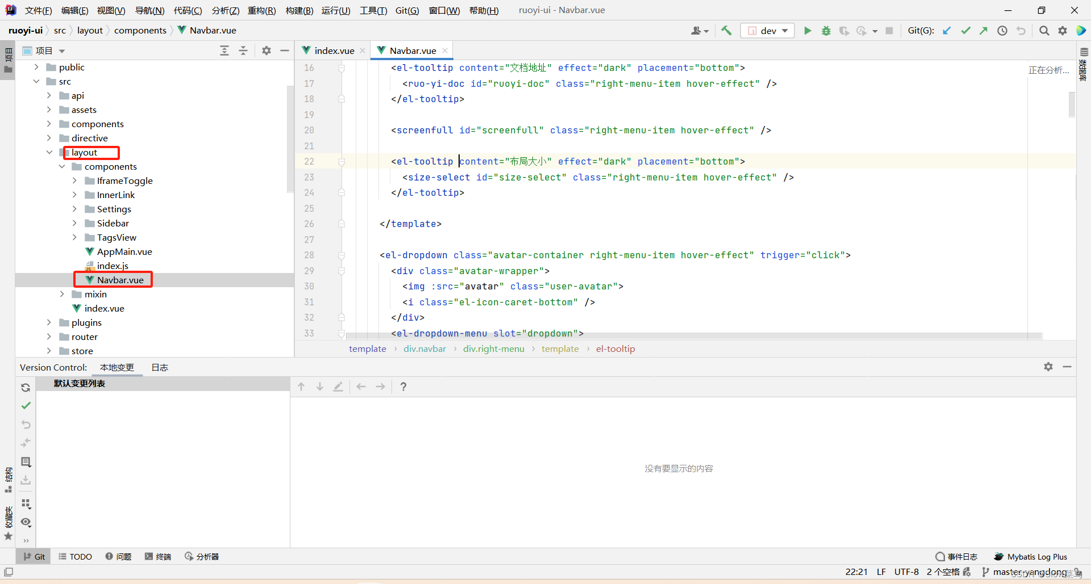This screenshot has height=584, width=1091.
Task: Open IDE settings with the gear icon
Action: (x=1062, y=30)
